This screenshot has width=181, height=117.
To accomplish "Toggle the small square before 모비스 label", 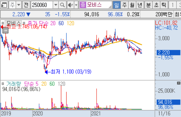I will pos(3,23).
